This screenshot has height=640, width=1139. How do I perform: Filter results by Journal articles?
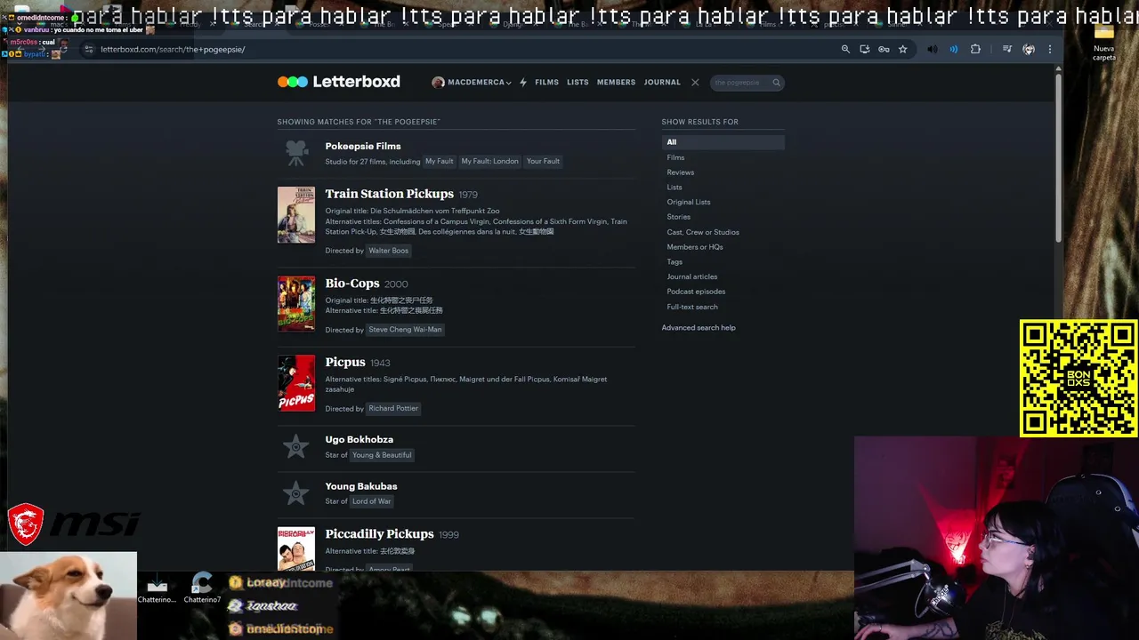(x=692, y=276)
